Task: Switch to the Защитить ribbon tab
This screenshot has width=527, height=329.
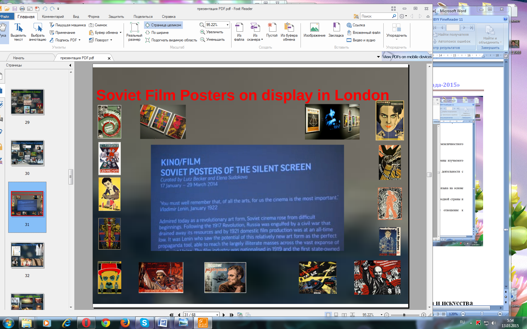Action: (x=116, y=17)
